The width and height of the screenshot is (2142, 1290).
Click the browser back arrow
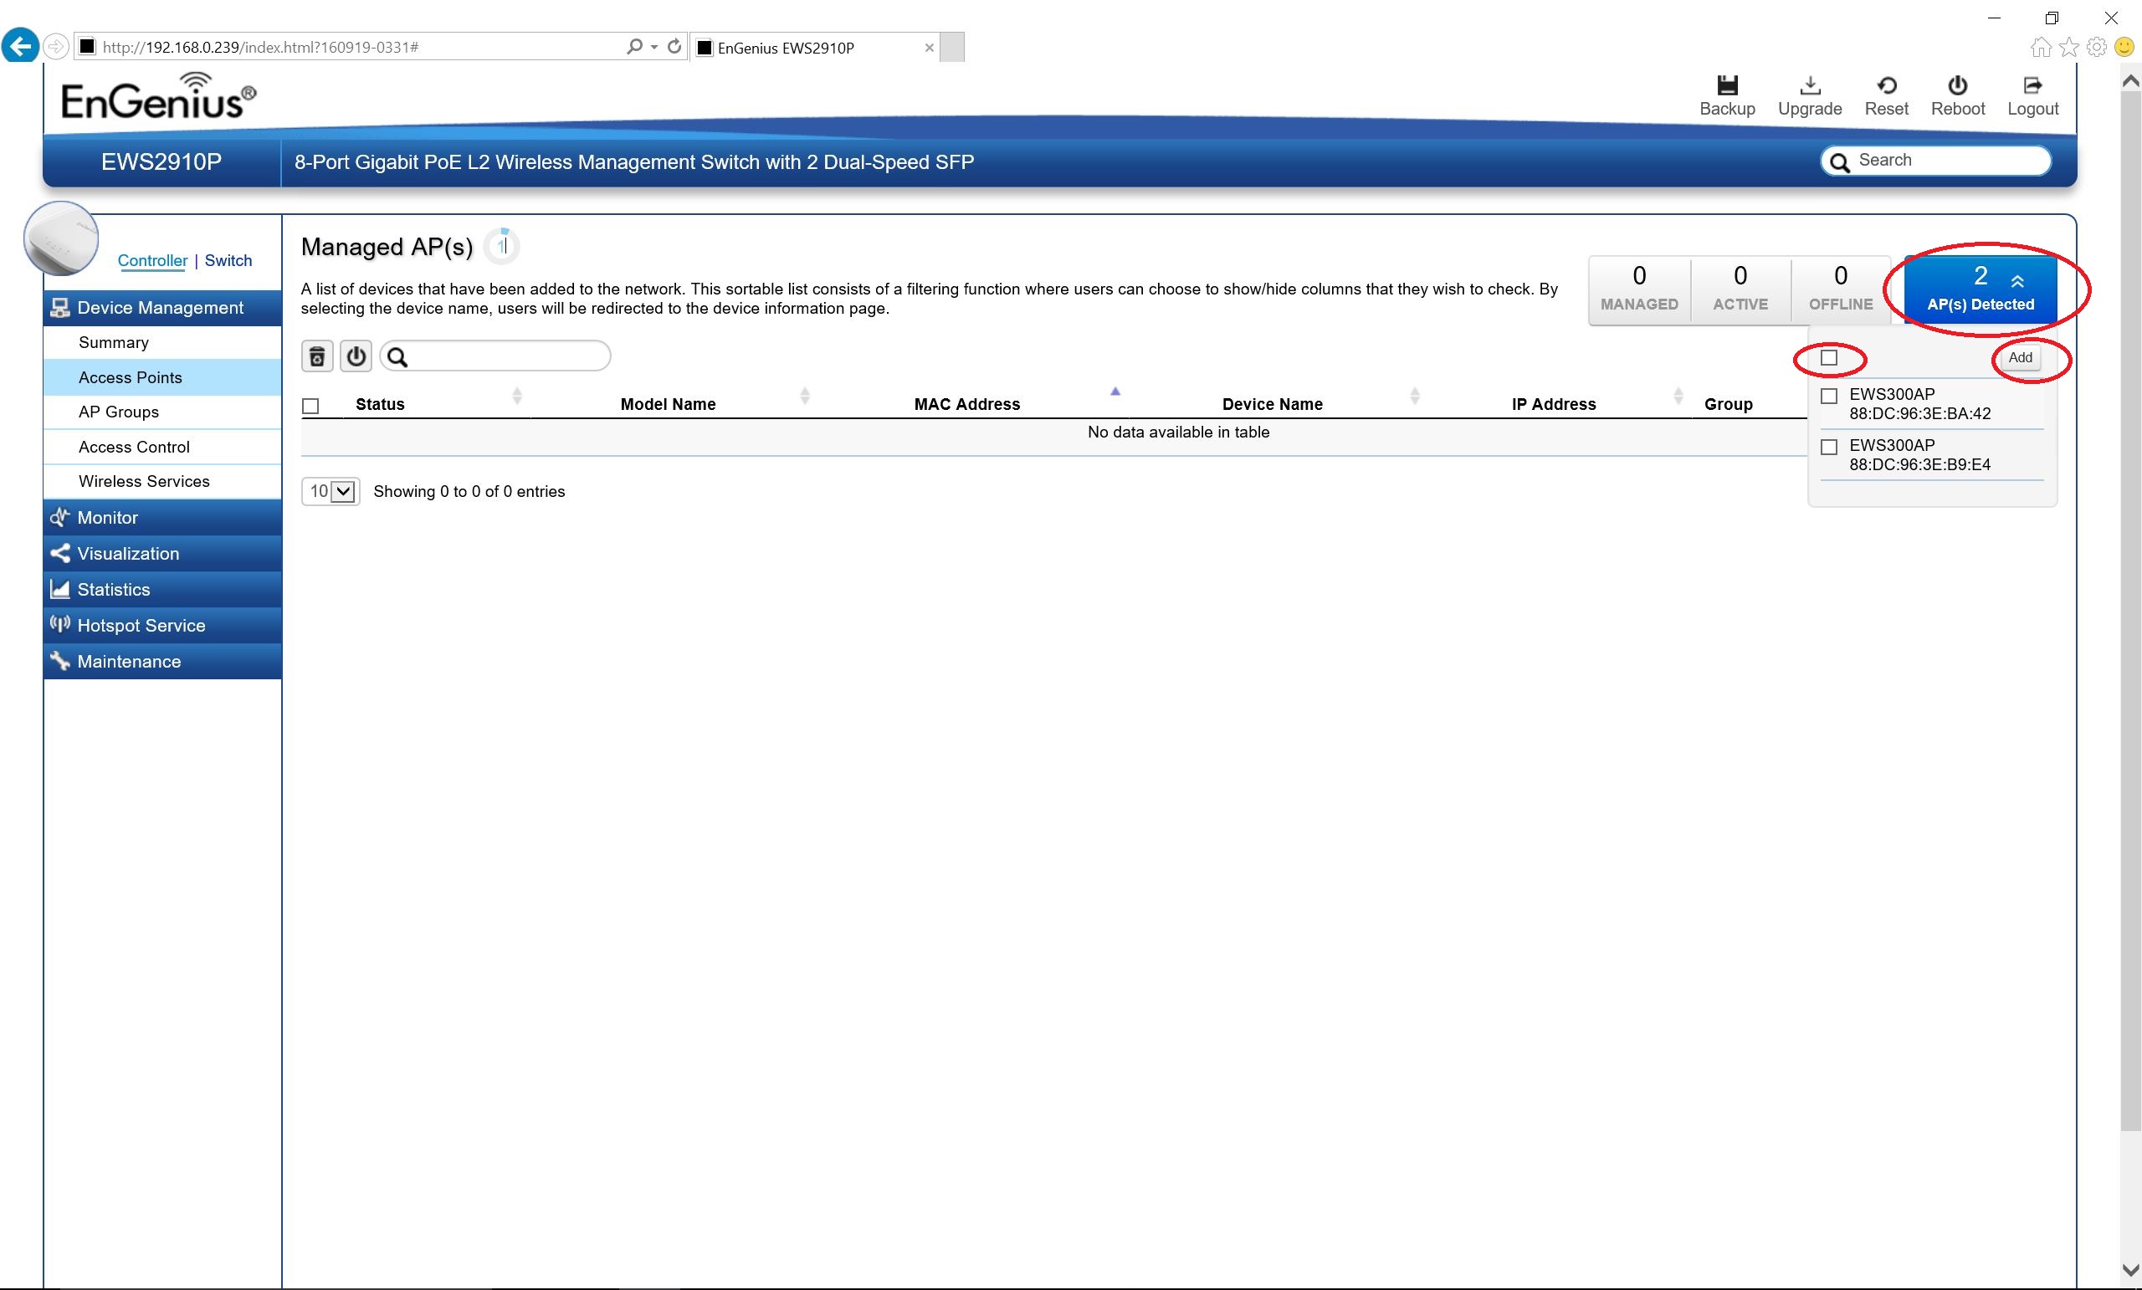coord(20,46)
